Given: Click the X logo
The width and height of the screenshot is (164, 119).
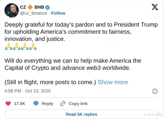Looking at the screenshot, I should pyautogui.click(x=155, y=7).
